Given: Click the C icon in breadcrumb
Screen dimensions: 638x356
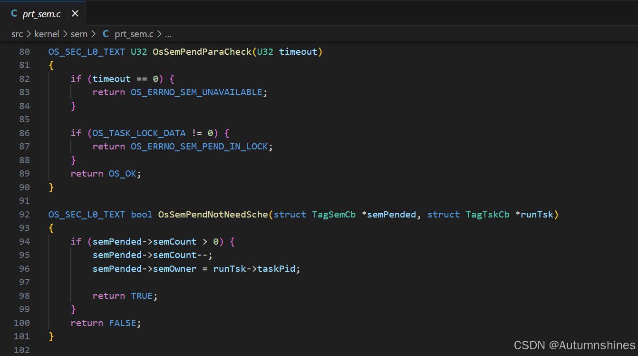Looking at the screenshot, I should (x=106, y=34).
